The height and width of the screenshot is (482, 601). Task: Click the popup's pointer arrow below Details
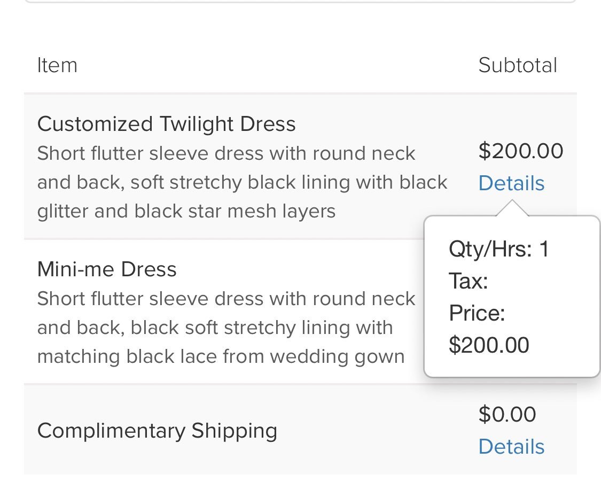512,208
